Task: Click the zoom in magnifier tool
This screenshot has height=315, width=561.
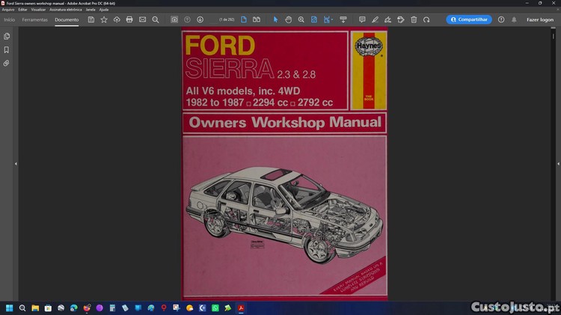Action: coord(301,19)
